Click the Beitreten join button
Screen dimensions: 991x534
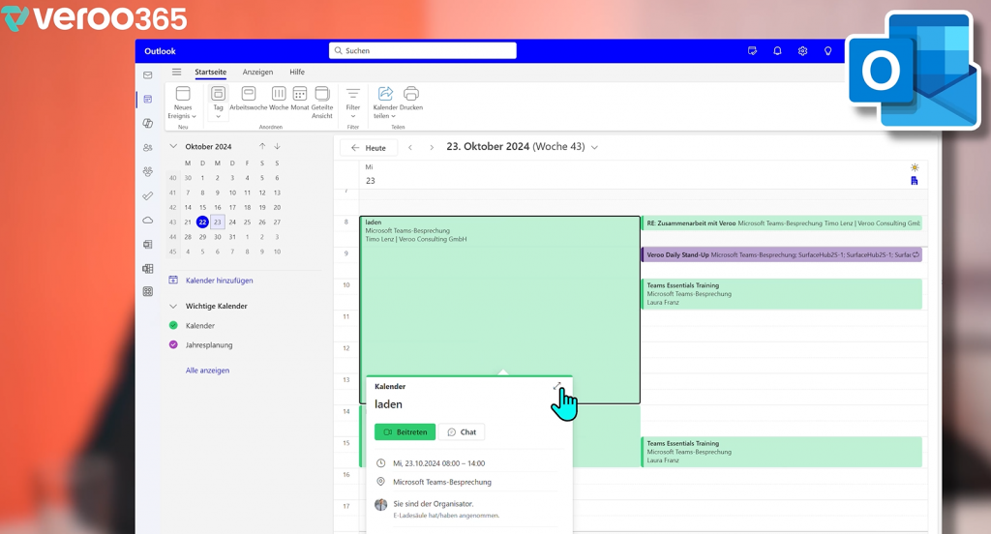(405, 432)
